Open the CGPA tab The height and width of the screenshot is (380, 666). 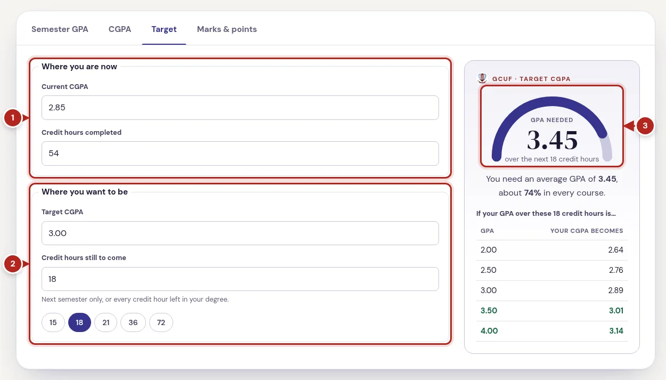point(120,29)
